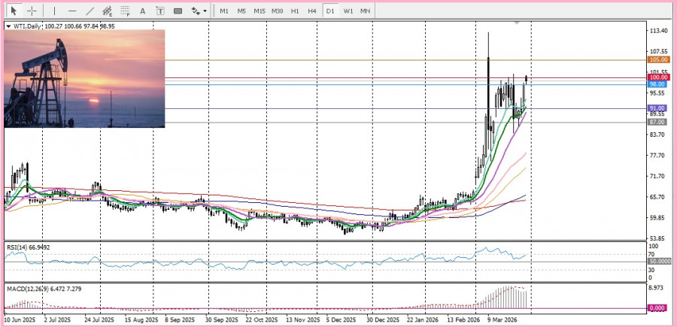Select the text 'A' tool
This screenshot has width=677, height=327.
click(x=143, y=11)
